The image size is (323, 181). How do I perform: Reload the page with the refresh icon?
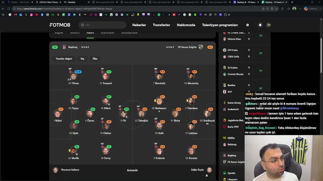tap(9, 9)
